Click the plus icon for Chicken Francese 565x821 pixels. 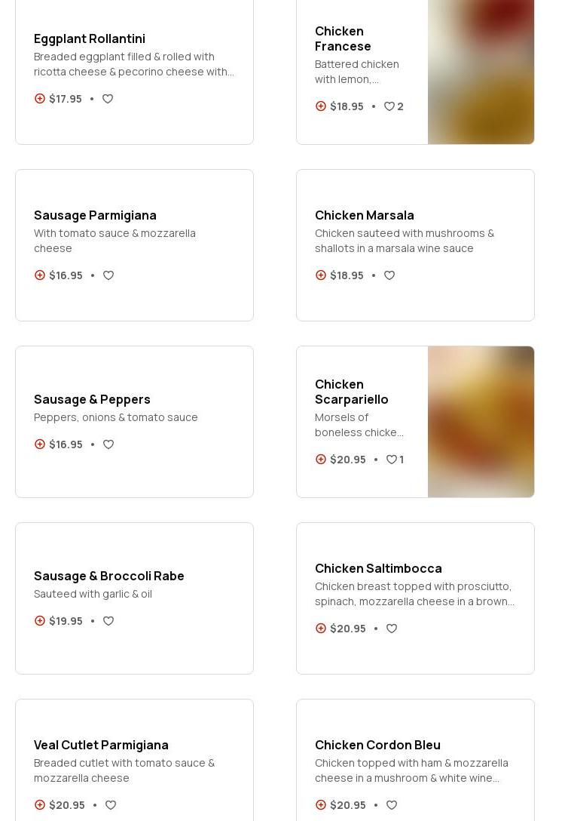(x=321, y=106)
